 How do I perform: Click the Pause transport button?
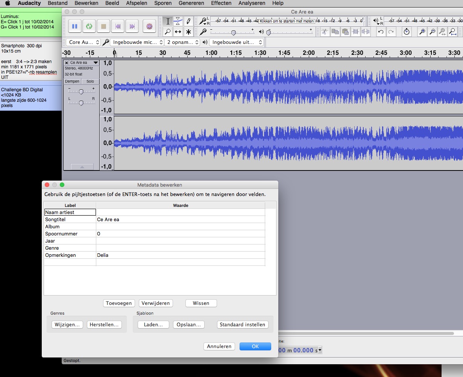(74, 26)
